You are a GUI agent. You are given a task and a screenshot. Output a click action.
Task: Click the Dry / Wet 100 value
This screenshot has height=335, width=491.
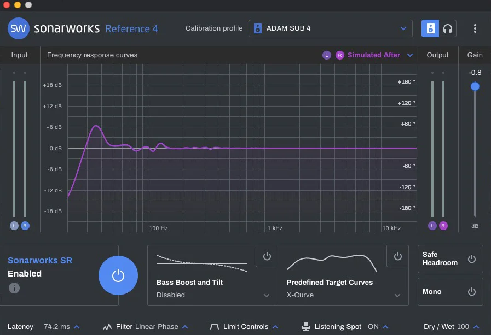[463, 327]
